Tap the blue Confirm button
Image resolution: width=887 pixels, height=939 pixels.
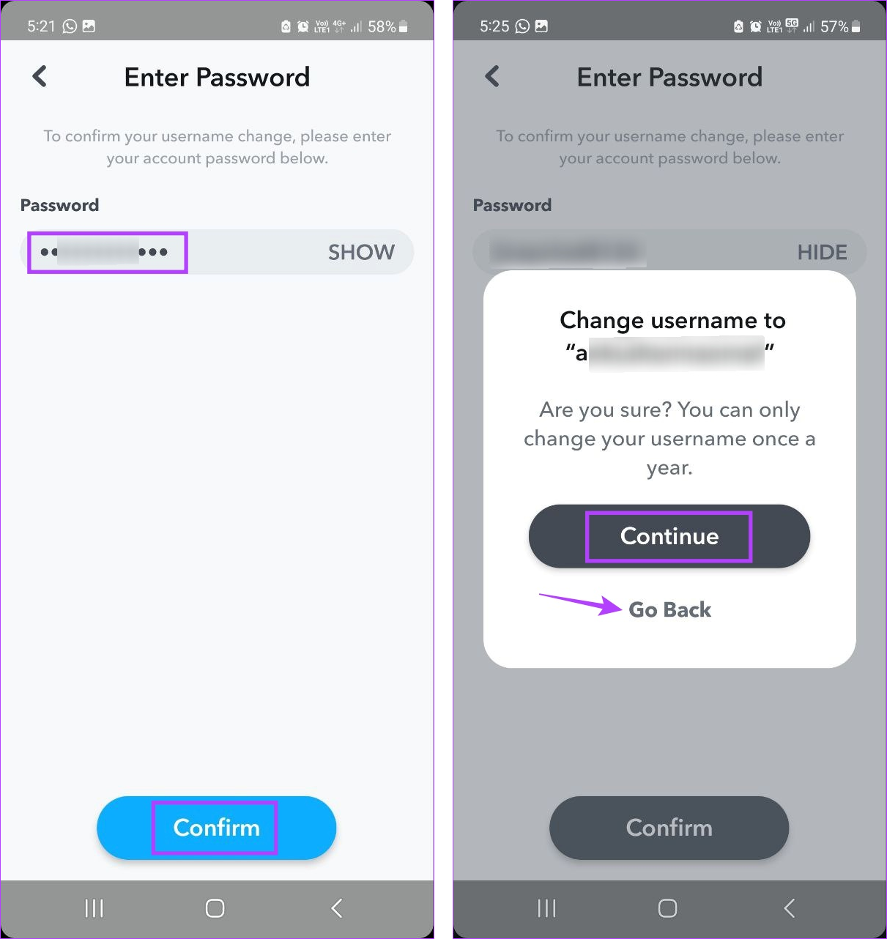(216, 828)
